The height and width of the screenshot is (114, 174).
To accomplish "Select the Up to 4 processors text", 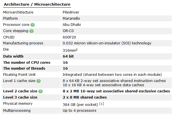I will [79, 111].
